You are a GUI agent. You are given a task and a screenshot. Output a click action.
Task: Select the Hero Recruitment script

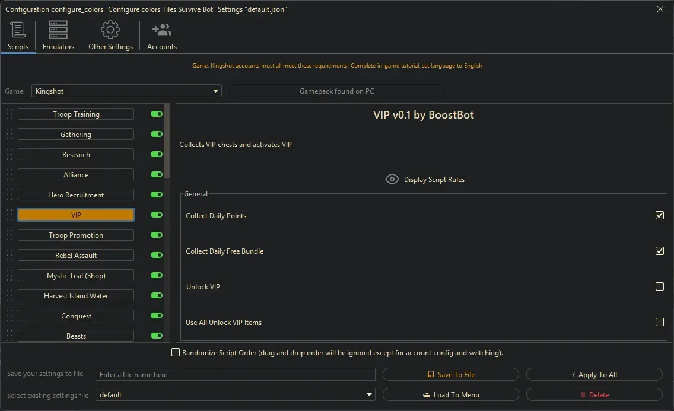point(76,195)
